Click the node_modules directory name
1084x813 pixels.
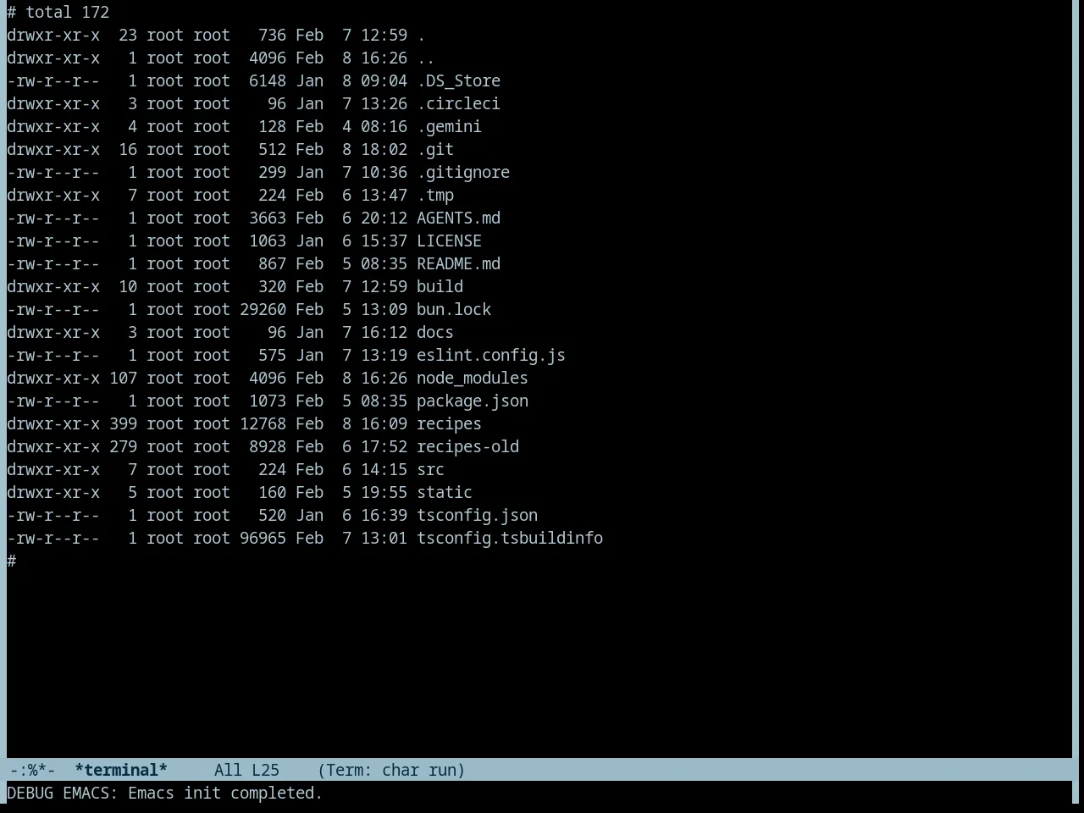pyautogui.click(x=473, y=379)
